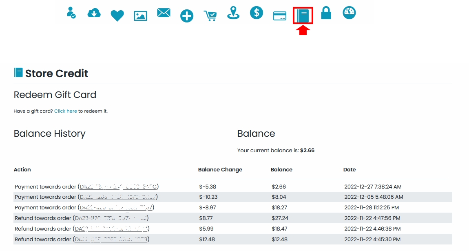Open order link for the $-5.38 payment
Screen dimensions: 469x251
pos(118,187)
